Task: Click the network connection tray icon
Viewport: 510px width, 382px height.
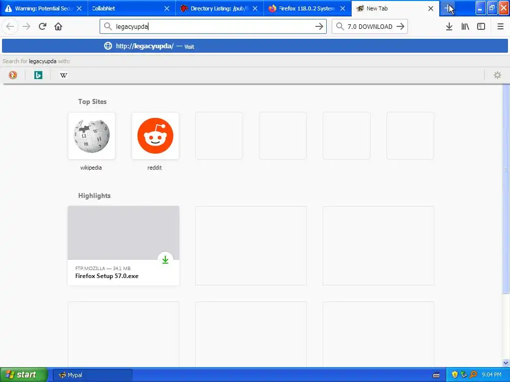Action: (x=464, y=375)
